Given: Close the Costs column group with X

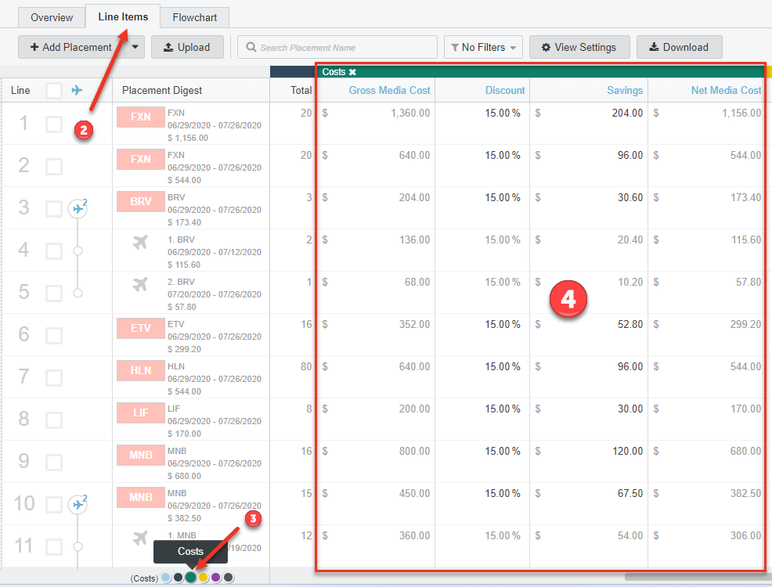Looking at the screenshot, I should coord(352,72).
